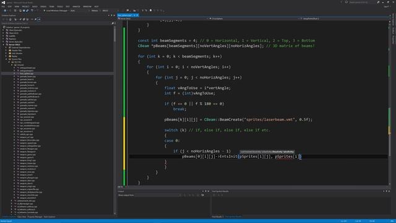The width and height of the screenshot is (396, 223).
Task: Click the Search Solution Explorer field
Action: (x=56, y=24)
